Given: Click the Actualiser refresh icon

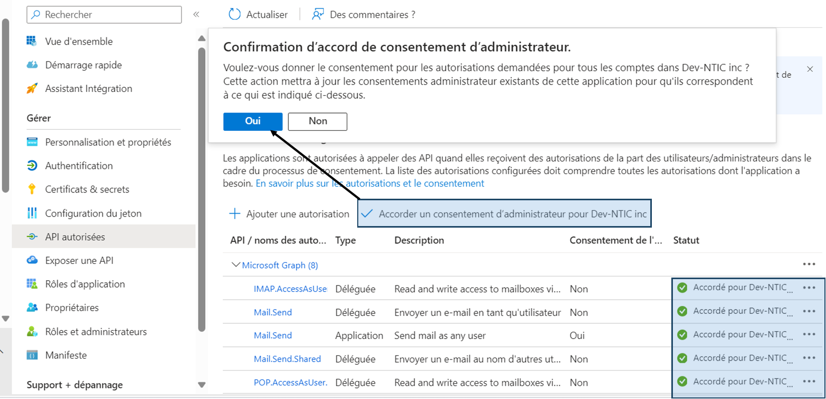Looking at the screenshot, I should 235,14.
